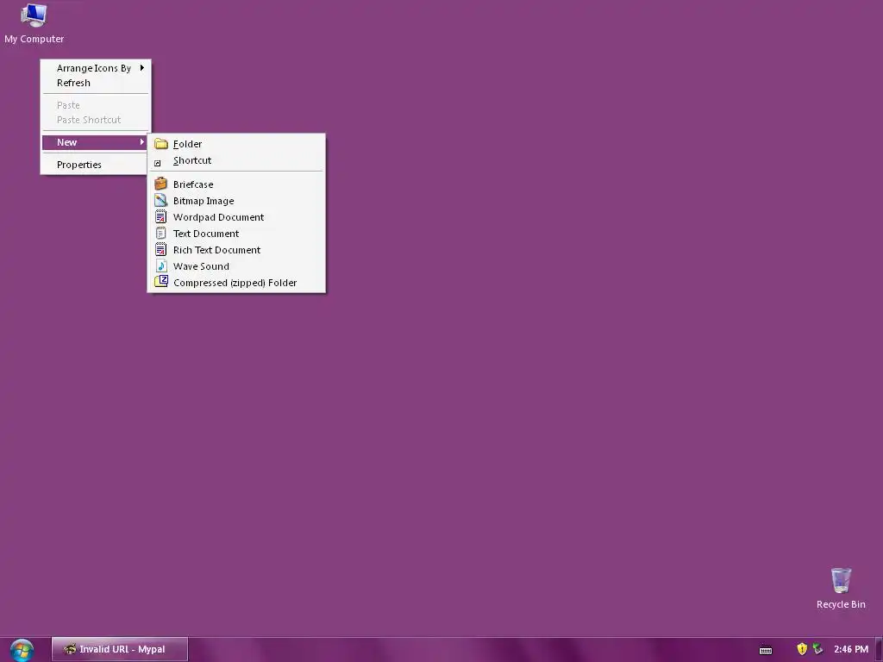
Task: Click the Compressed zipped Folder icon
Action: 161,282
